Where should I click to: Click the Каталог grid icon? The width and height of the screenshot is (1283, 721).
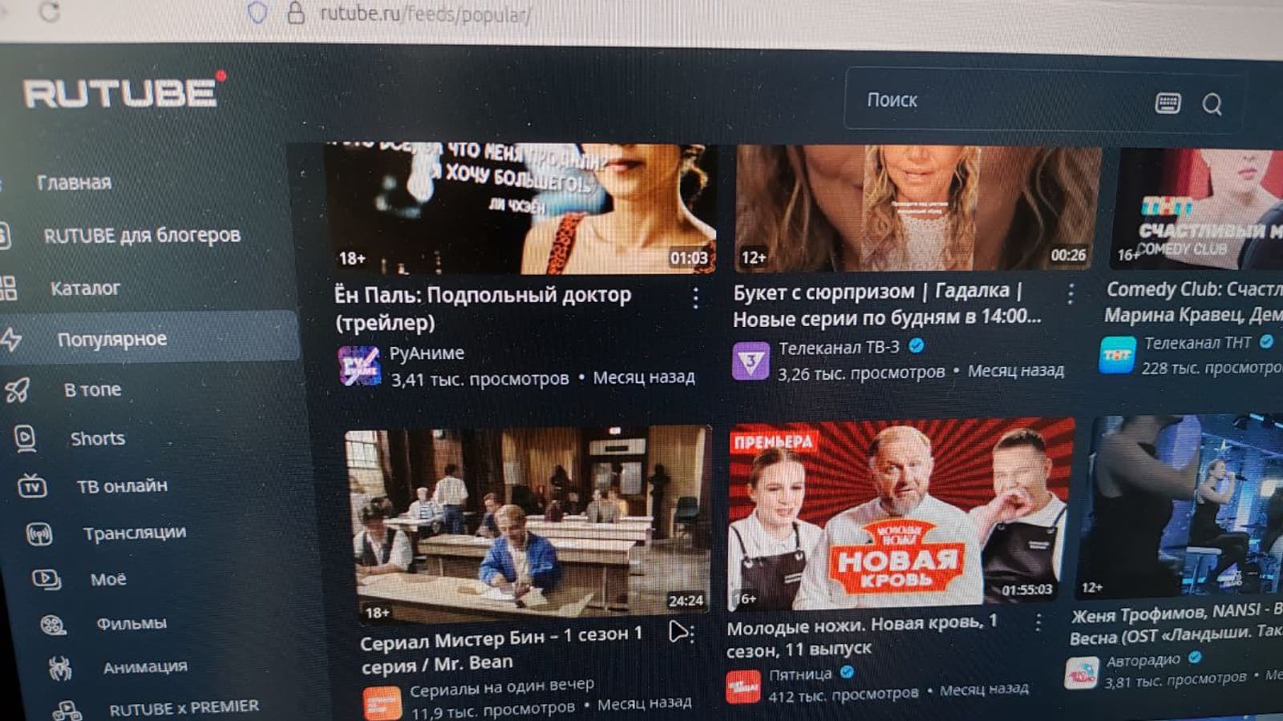7,288
